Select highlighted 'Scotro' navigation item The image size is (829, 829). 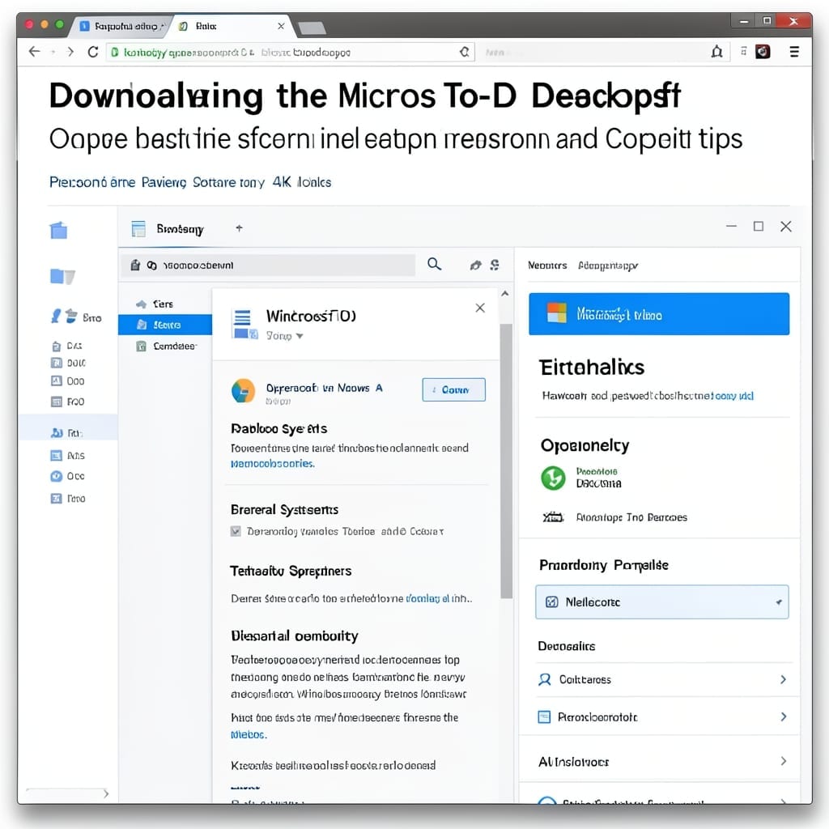tap(165, 325)
